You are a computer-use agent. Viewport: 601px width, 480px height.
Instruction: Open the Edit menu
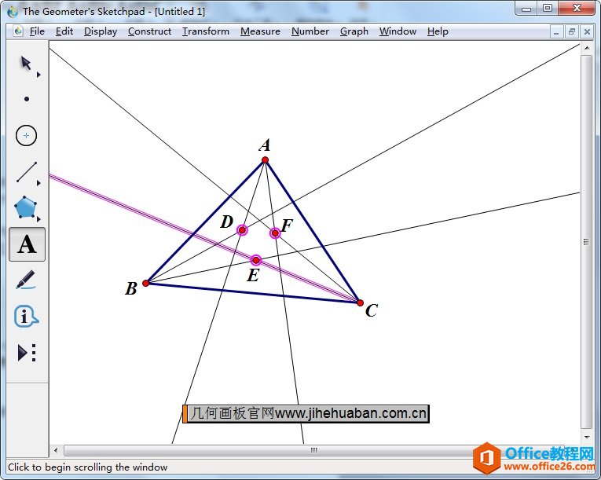(x=64, y=31)
